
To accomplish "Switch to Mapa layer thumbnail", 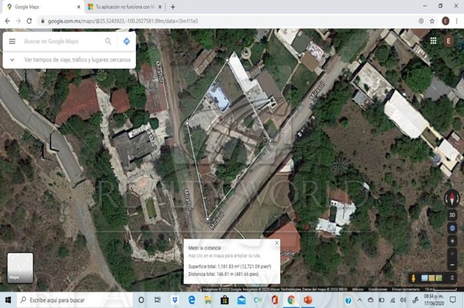I will [20, 268].
